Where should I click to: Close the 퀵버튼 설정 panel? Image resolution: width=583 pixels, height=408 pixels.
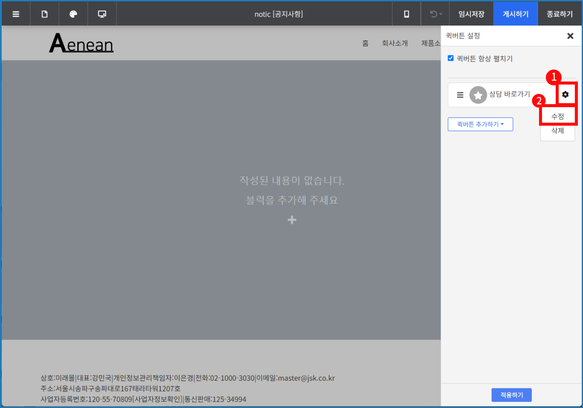pyautogui.click(x=570, y=36)
